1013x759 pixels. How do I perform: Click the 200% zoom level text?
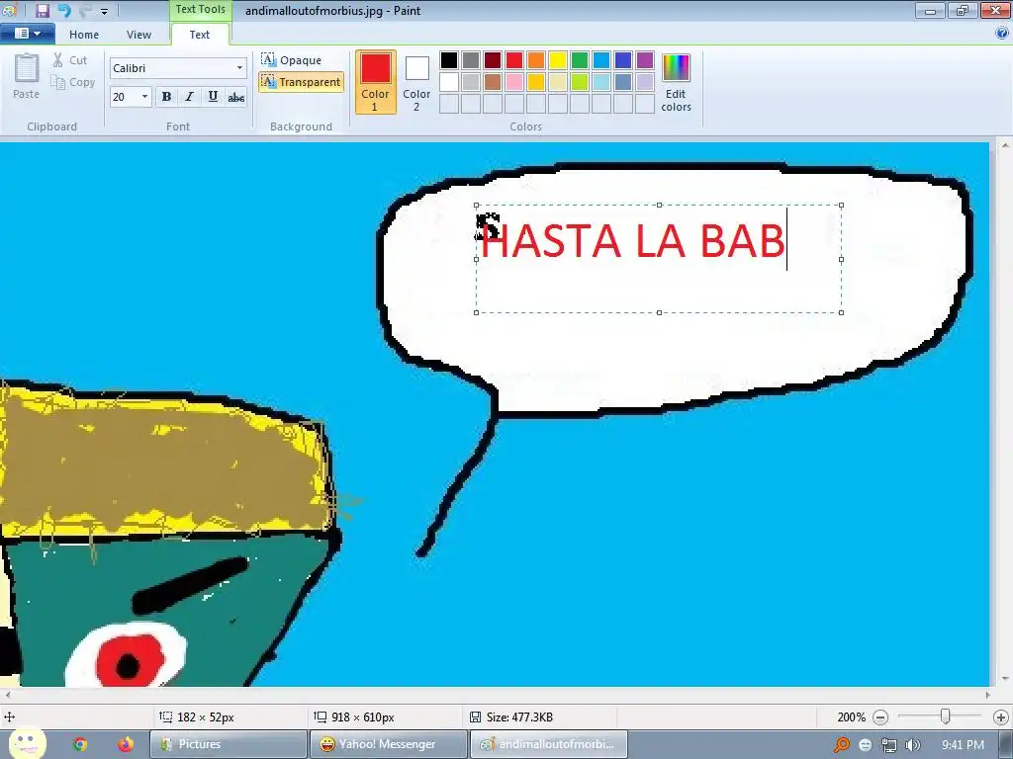(x=851, y=717)
